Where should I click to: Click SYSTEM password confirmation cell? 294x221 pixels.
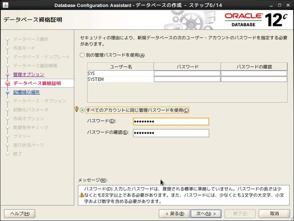pos(254,79)
